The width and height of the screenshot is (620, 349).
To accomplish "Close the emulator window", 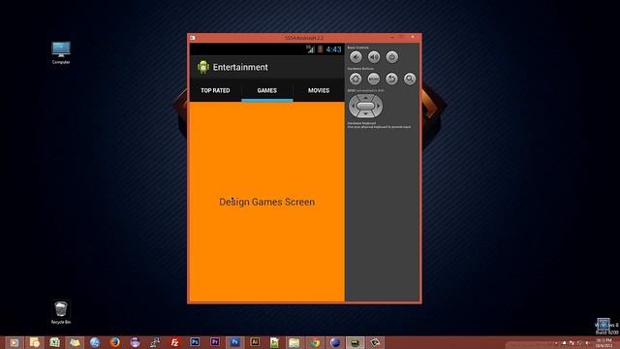I will pyautogui.click(x=413, y=37).
